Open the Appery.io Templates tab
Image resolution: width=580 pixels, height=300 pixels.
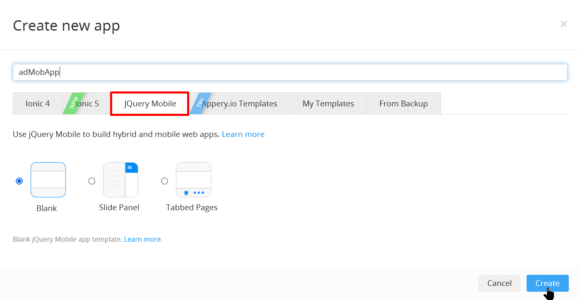tap(240, 103)
